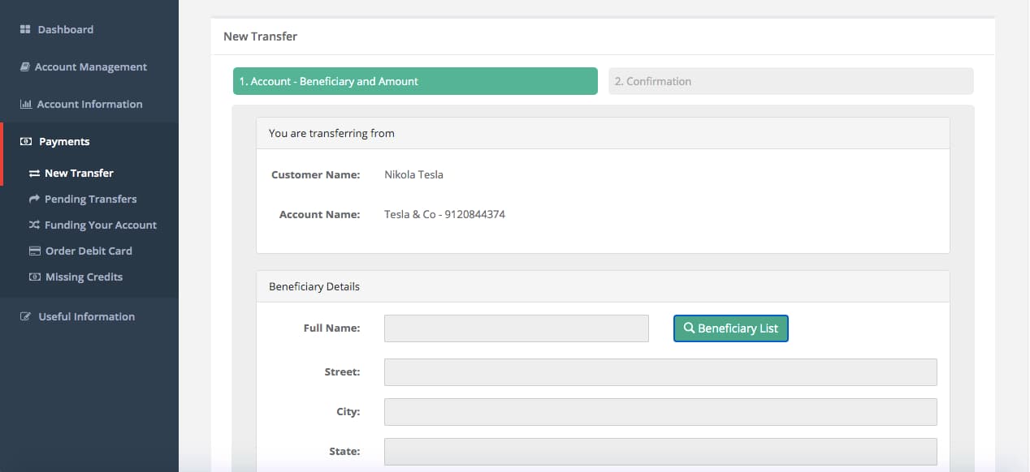Collapse the Payments sidebar section
This screenshot has width=1030, height=472.
[64, 142]
